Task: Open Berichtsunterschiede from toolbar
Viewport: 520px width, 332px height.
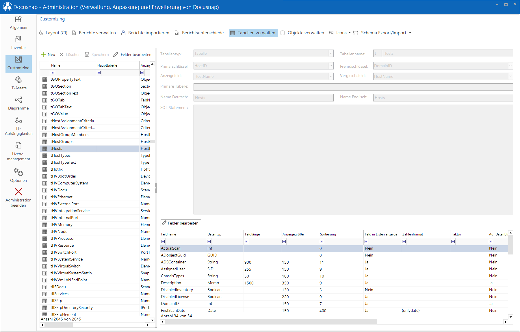Action: [199, 33]
